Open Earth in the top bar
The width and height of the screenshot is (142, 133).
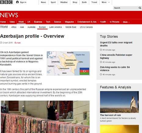pyautogui.click(x=84, y=2)
